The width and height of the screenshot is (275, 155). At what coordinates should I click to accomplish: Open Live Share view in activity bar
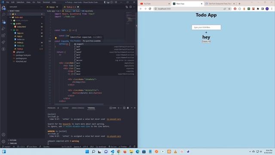(x=3, y=42)
